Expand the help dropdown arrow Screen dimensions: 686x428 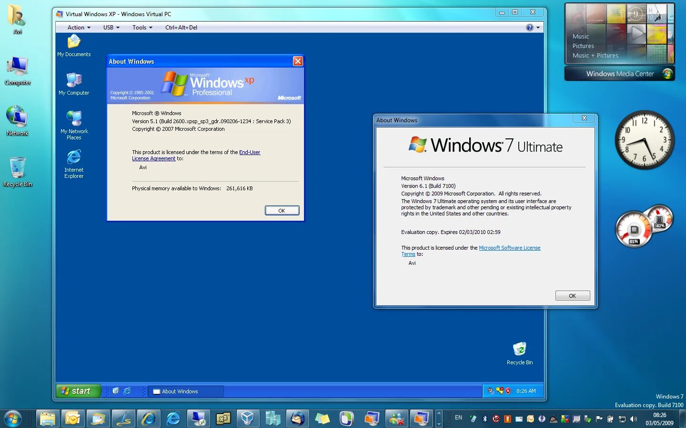(538, 28)
